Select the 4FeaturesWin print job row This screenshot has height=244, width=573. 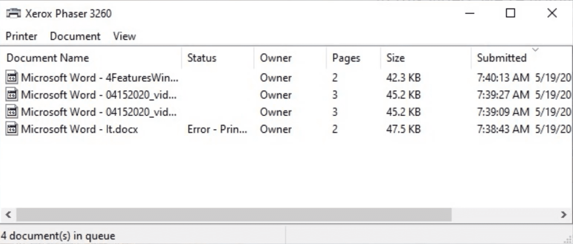coord(101,77)
